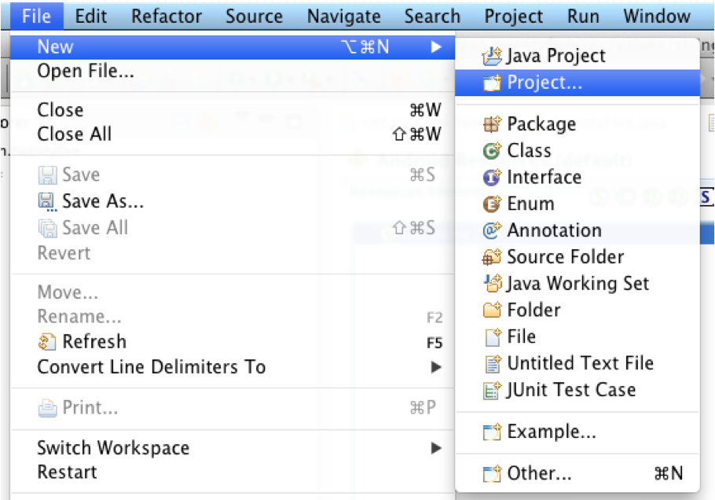This screenshot has width=715, height=500.
Task: Select Untitled Text File entry
Action: [x=580, y=363]
